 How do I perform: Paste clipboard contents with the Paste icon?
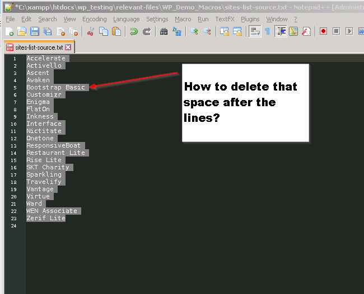pyautogui.click(x=116, y=31)
